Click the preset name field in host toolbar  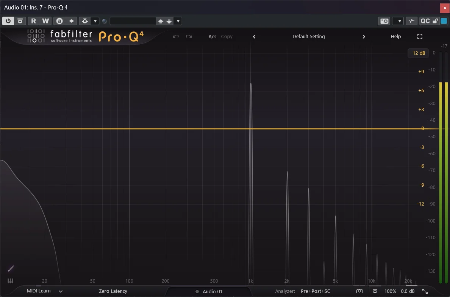(133, 21)
